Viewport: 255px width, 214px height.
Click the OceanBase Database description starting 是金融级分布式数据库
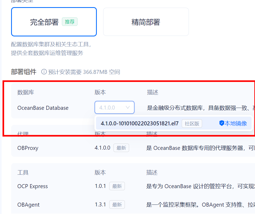point(201,108)
